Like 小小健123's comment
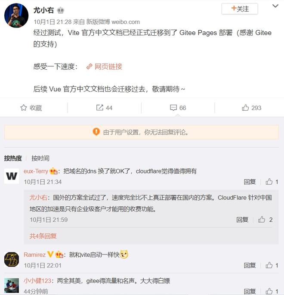284x295 pixels. [269, 291]
